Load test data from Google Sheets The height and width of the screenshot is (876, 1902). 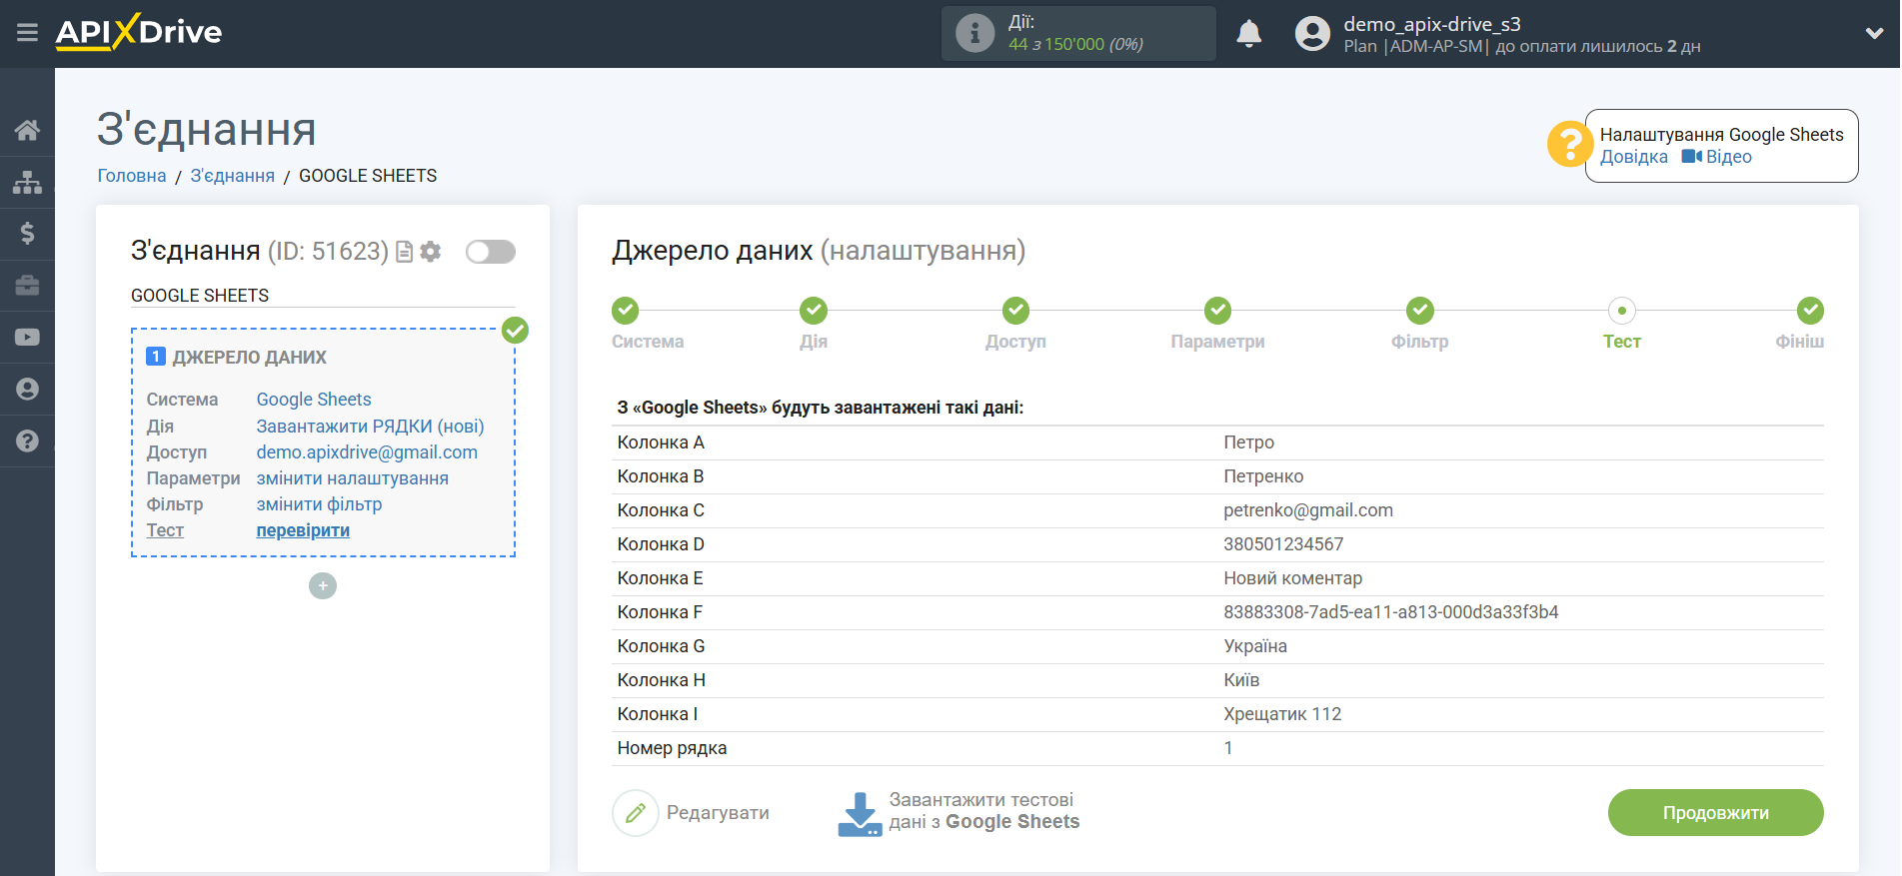tap(984, 811)
